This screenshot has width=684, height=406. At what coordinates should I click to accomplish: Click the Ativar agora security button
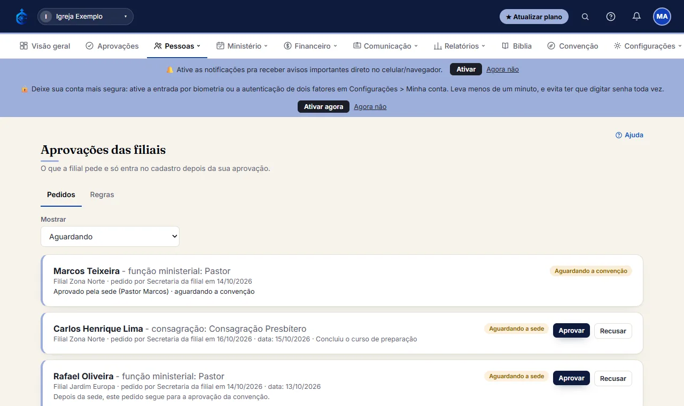(x=323, y=107)
